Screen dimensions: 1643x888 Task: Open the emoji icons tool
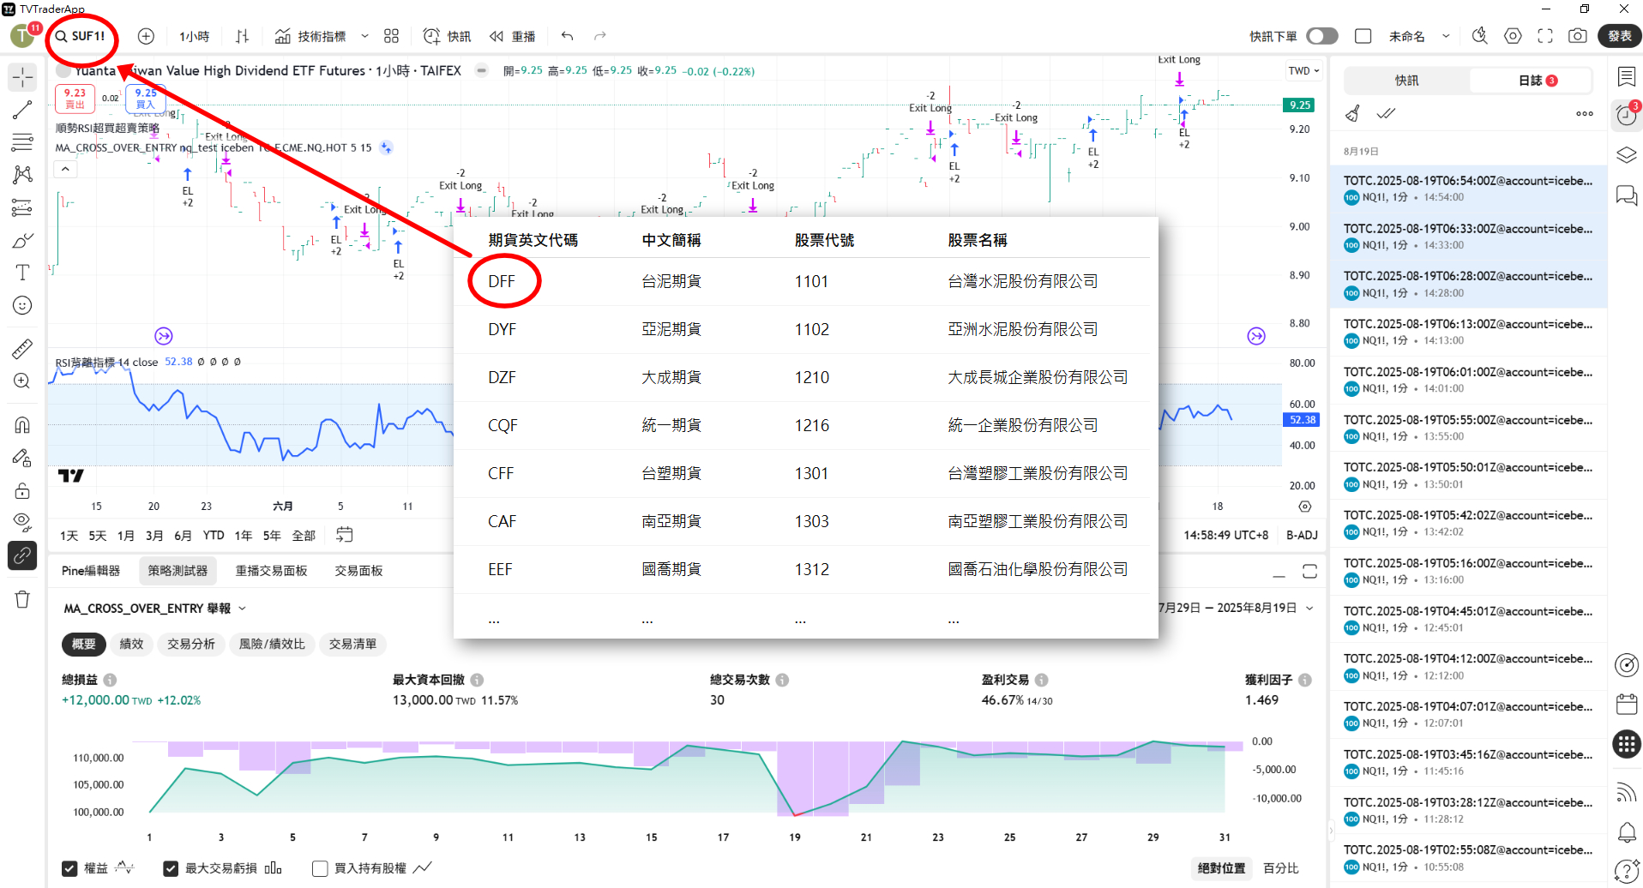23,305
